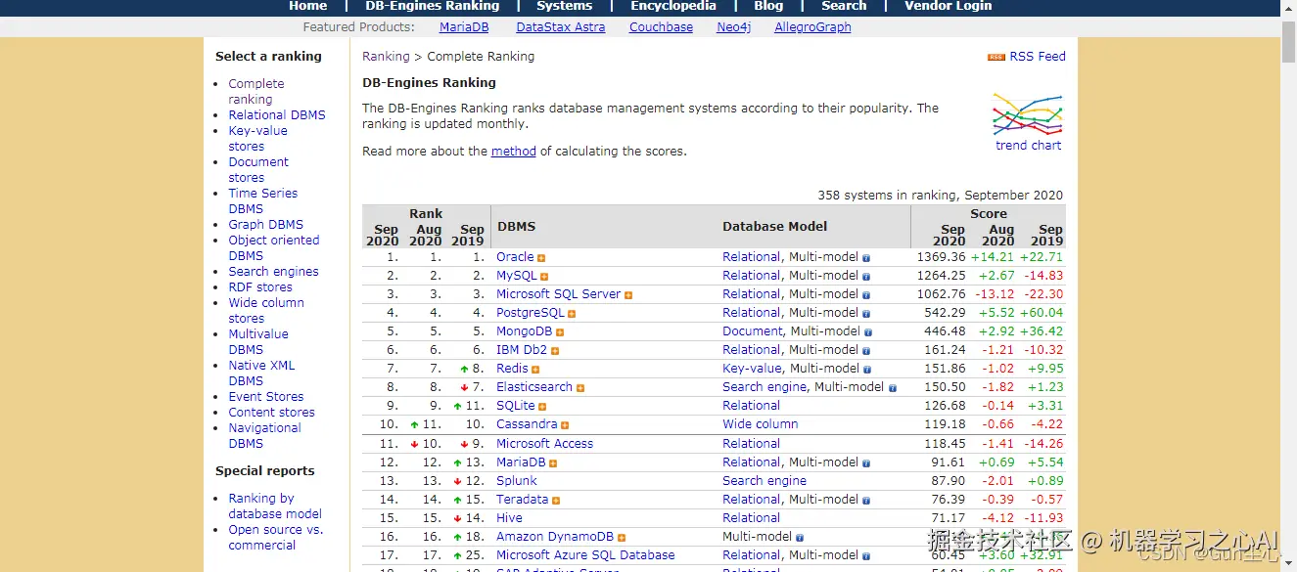Select Search engines ranking in sidebar
1297x572 pixels.
tap(274, 272)
